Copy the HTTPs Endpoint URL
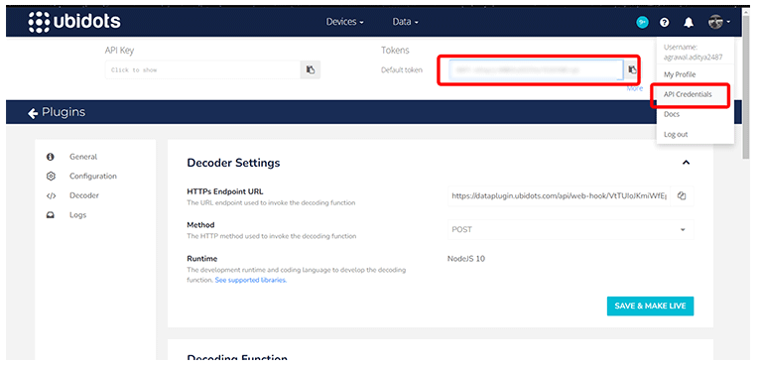760x368 pixels. tap(682, 195)
